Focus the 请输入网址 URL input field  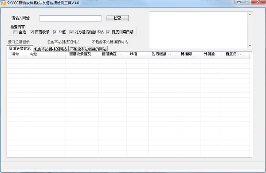pos(70,18)
